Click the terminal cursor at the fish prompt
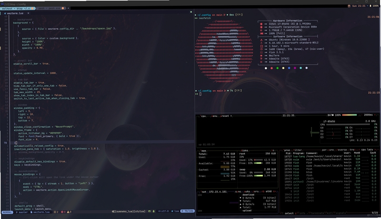 [x=201, y=94]
